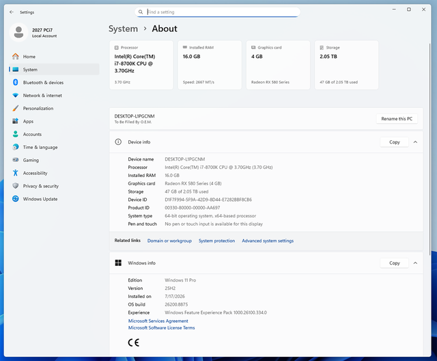The height and width of the screenshot is (361, 437).
Task: Click Device ID value D1F7F994-5F9A-42D9
Action: [208, 200]
